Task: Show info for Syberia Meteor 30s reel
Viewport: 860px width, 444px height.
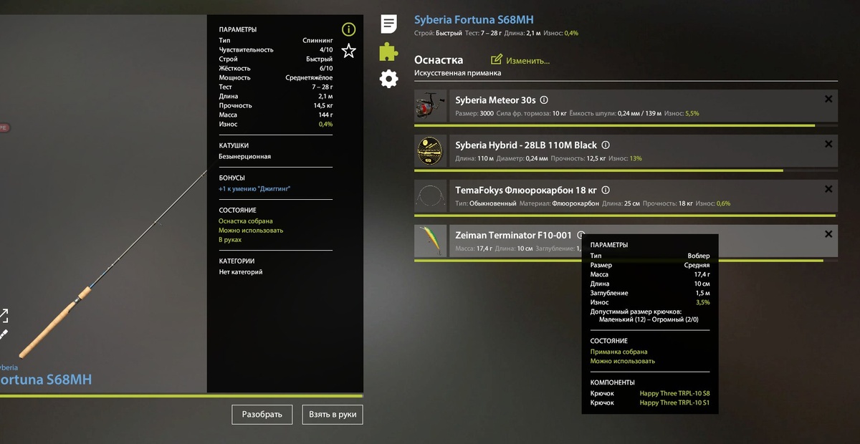Action: pyautogui.click(x=544, y=100)
